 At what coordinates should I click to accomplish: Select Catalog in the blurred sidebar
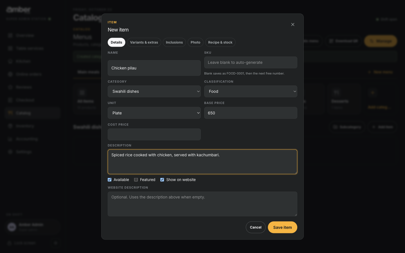32,113
